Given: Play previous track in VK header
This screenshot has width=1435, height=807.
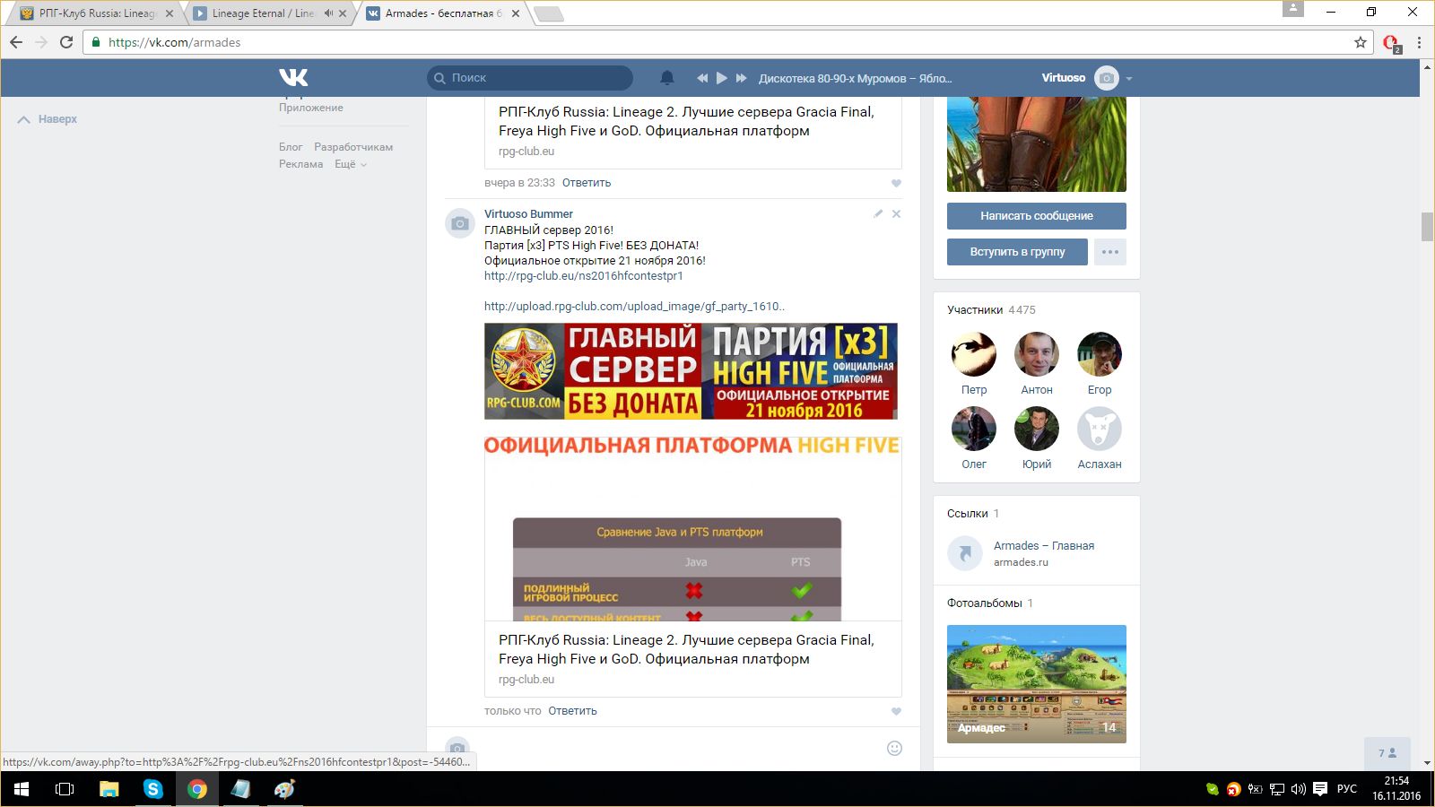Looking at the screenshot, I should click(702, 78).
